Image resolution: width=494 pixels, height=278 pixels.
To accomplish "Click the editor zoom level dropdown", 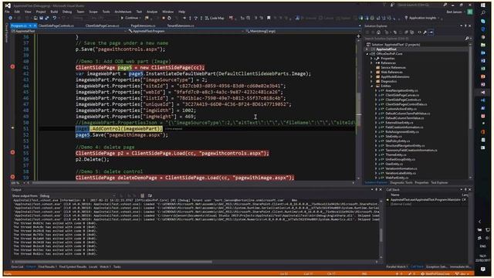I will (17, 183).
